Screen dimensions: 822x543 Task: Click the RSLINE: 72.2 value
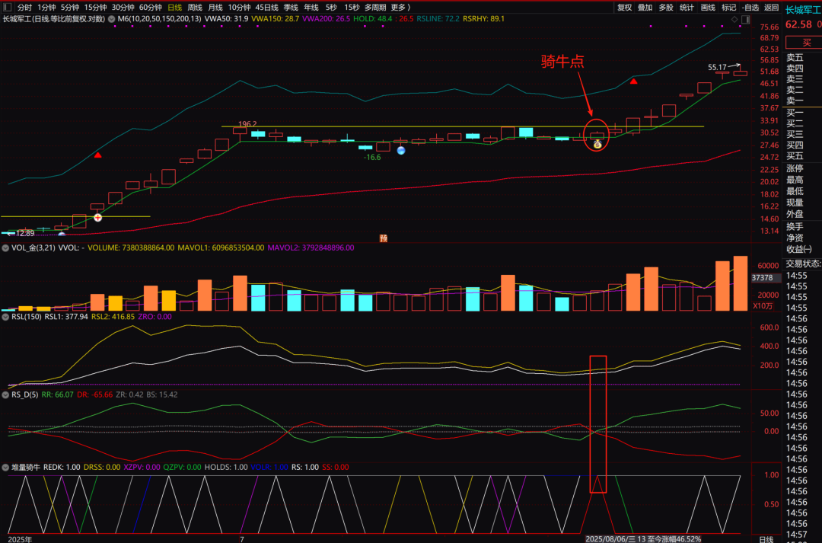[x=438, y=19]
